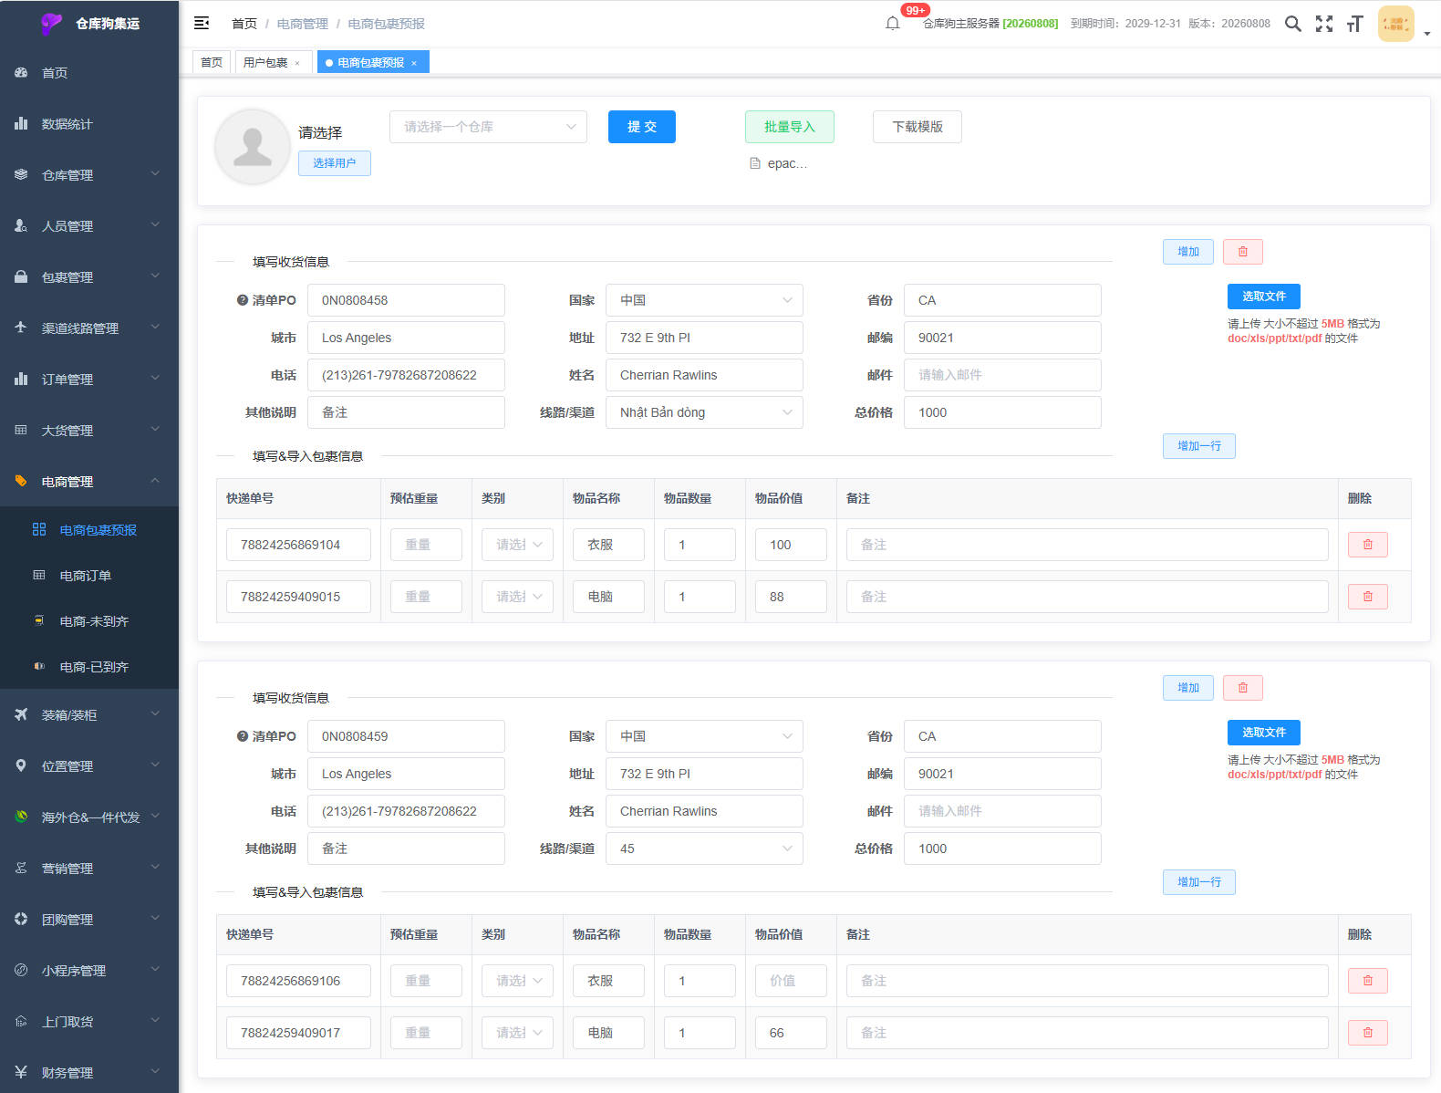Click the blue 提交 submit button
The width and height of the screenshot is (1441, 1093).
coord(642,127)
